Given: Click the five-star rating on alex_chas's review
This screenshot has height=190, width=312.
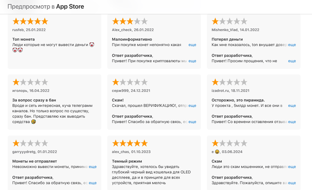Looking at the screenshot, I should 130,144.
